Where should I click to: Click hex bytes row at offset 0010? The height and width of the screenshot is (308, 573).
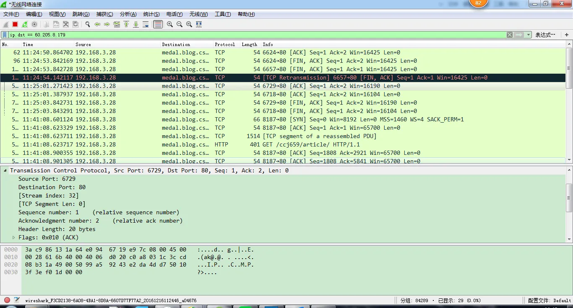[106, 257]
